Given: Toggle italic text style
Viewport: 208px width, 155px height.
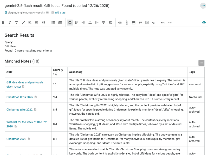Looking at the screenshot, I should 10,23.
